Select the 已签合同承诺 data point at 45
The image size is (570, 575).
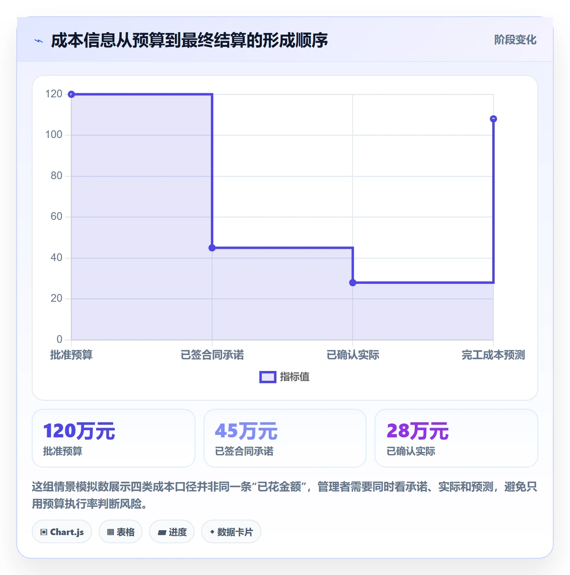(212, 248)
